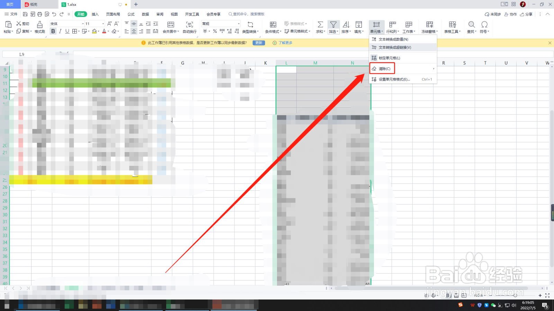The height and width of the screenshot is (311, 554).
Task: Click the Wrap Text (自动换行) icon
Action: pos(189,25)
